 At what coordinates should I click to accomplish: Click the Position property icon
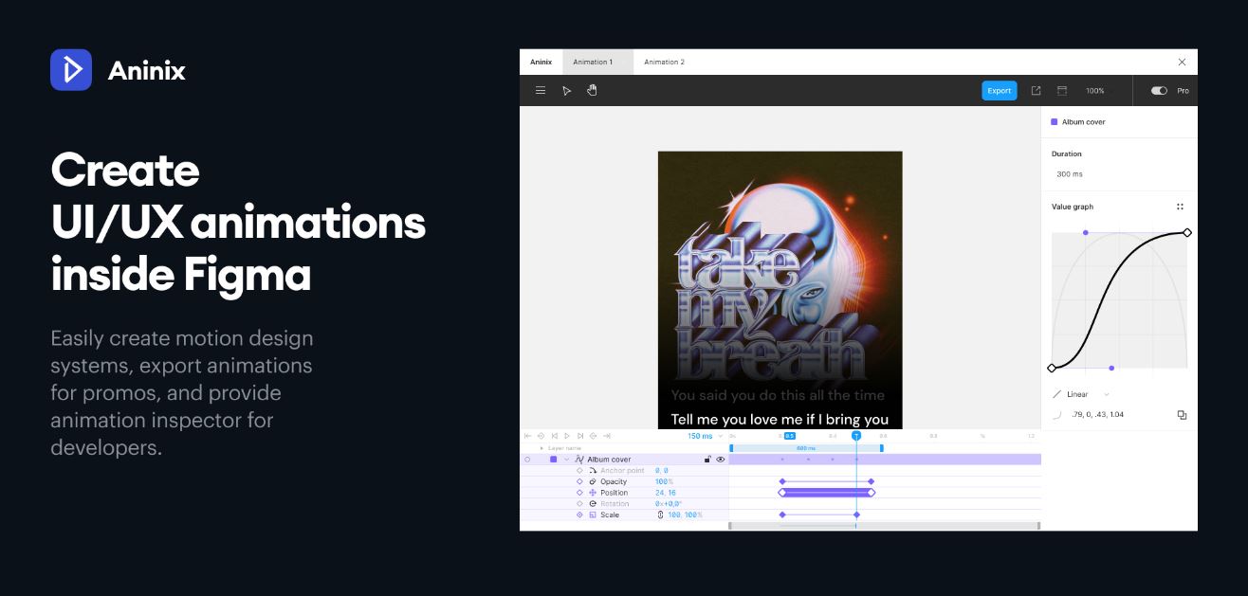593,493
